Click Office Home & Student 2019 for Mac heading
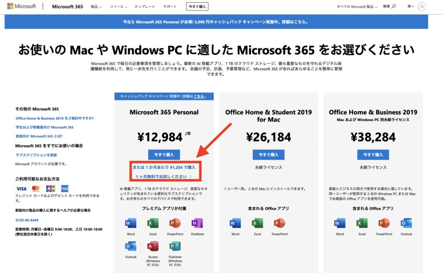Screen dimensions: 443x273 [x=269, y=116]
